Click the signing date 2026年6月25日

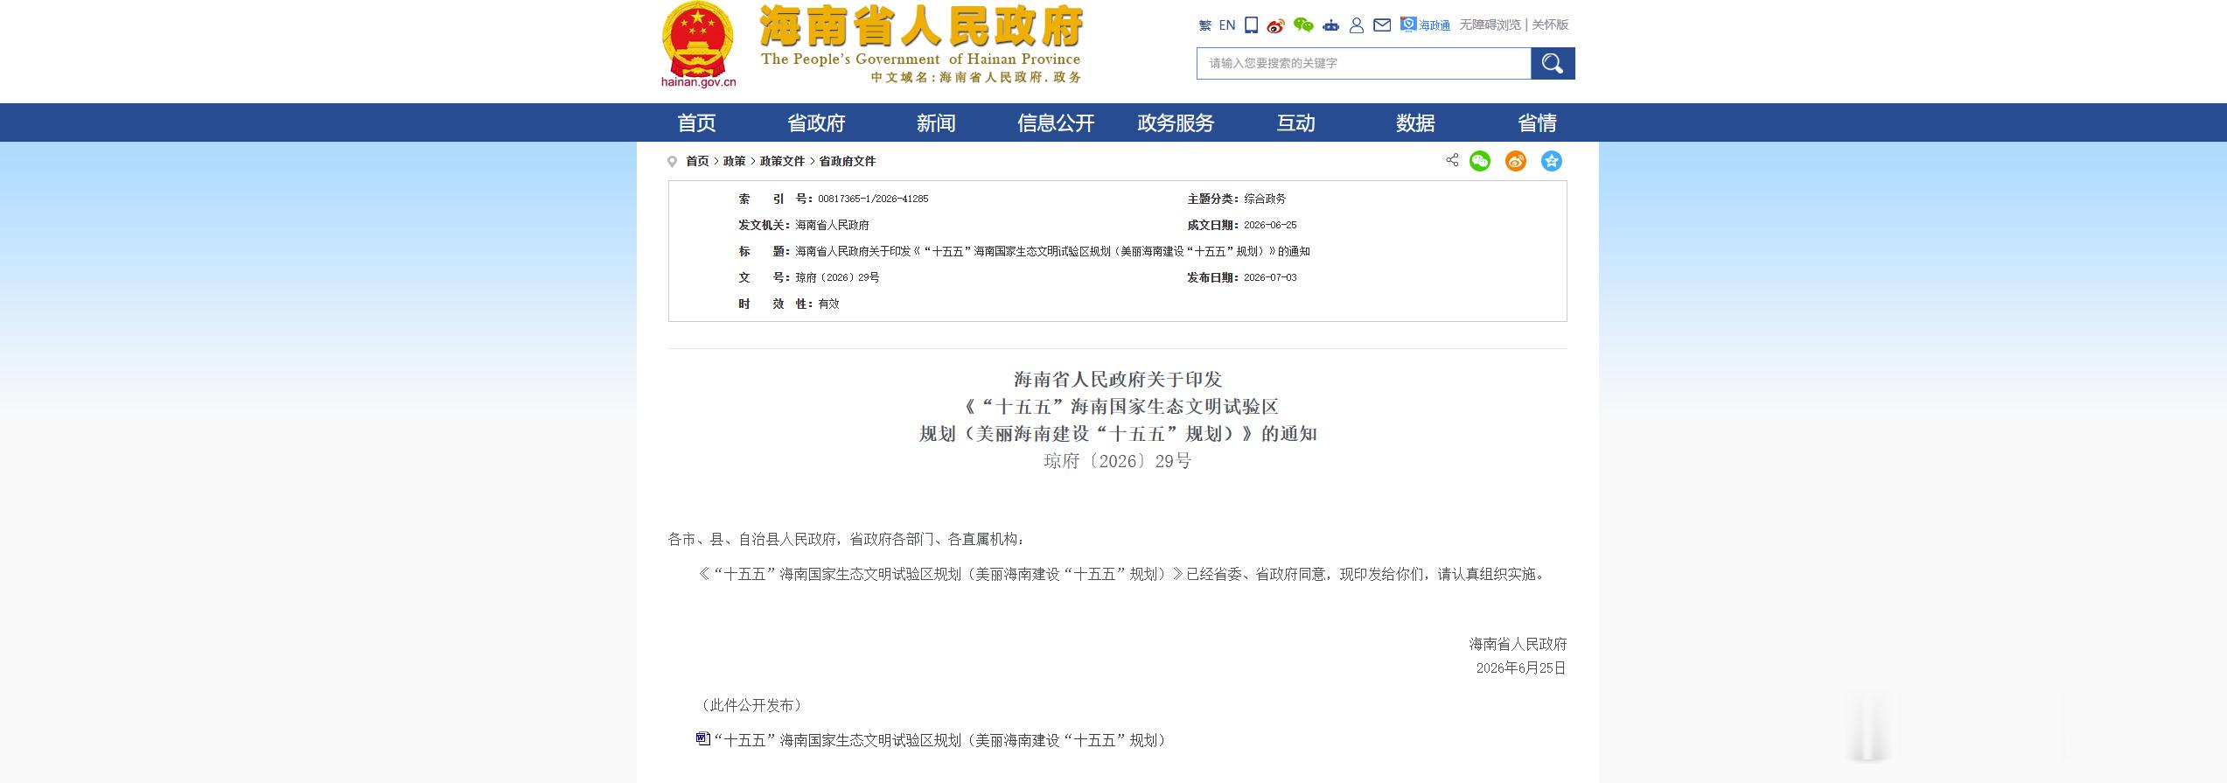click(x=1521, y=668)
